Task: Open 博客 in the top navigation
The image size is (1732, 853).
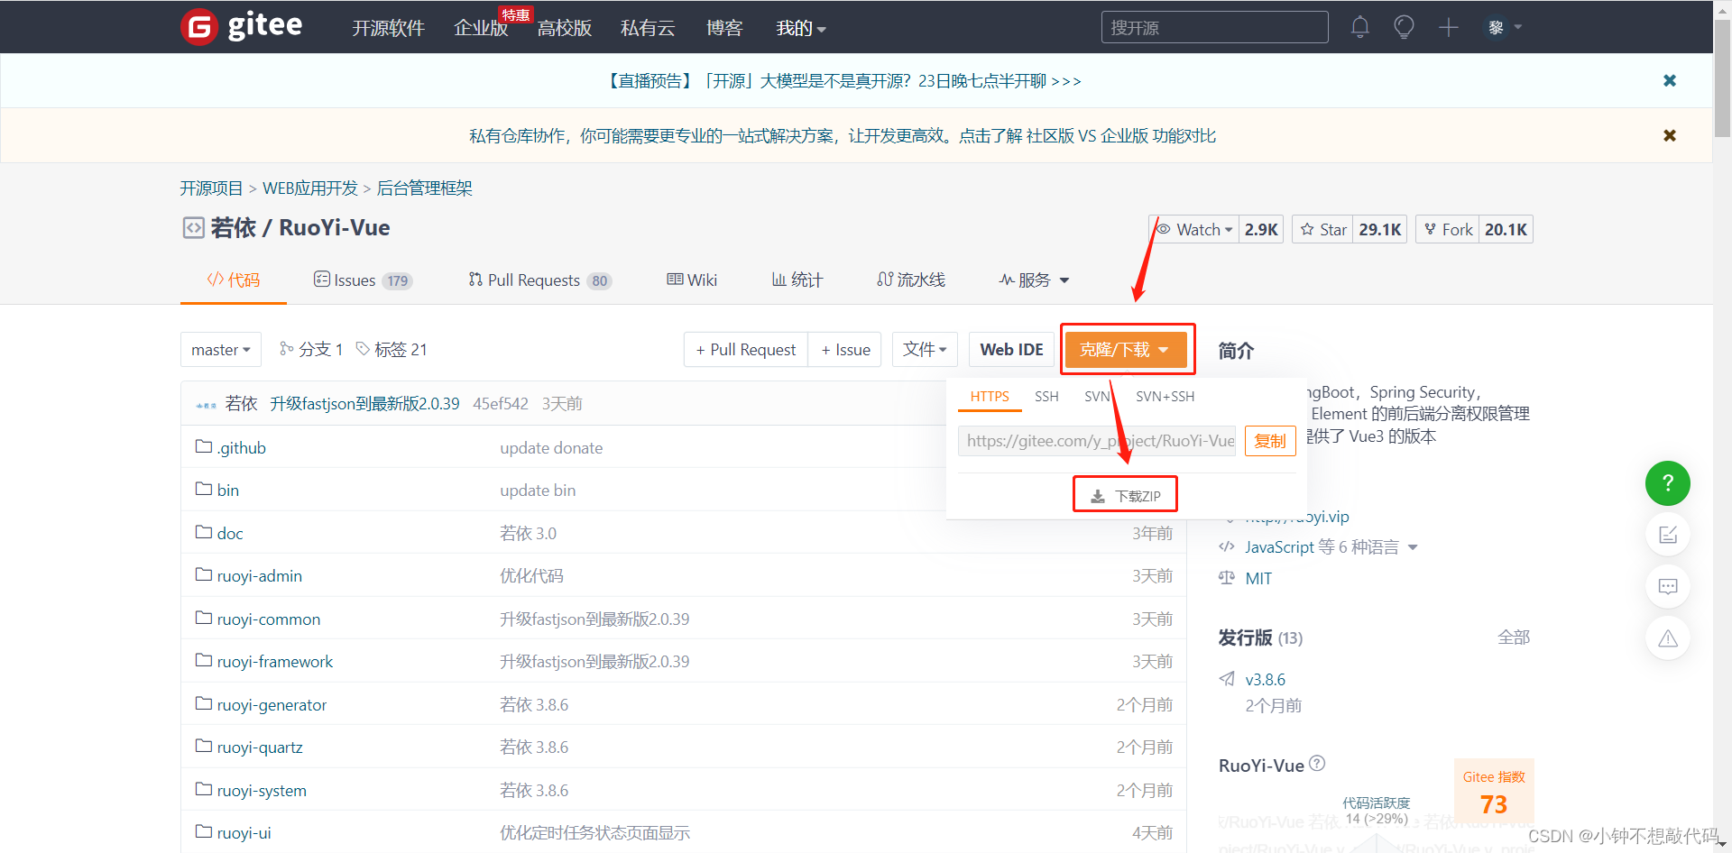Action: pos(724,28)
